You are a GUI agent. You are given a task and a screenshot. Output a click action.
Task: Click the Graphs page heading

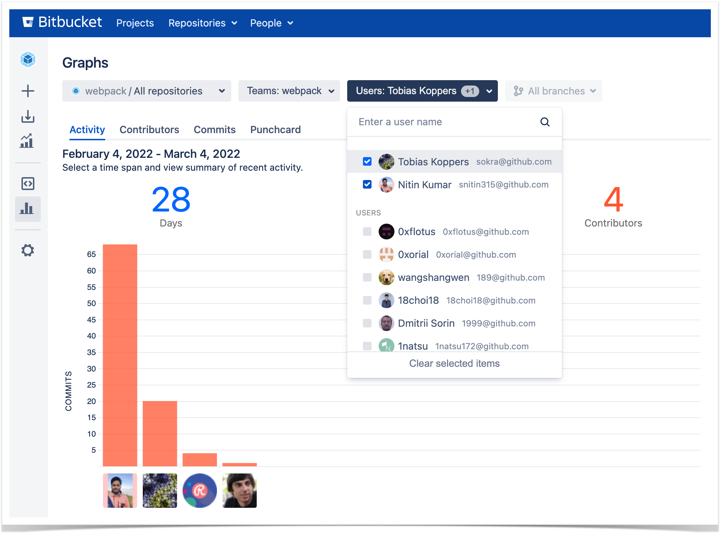point(85,63)
